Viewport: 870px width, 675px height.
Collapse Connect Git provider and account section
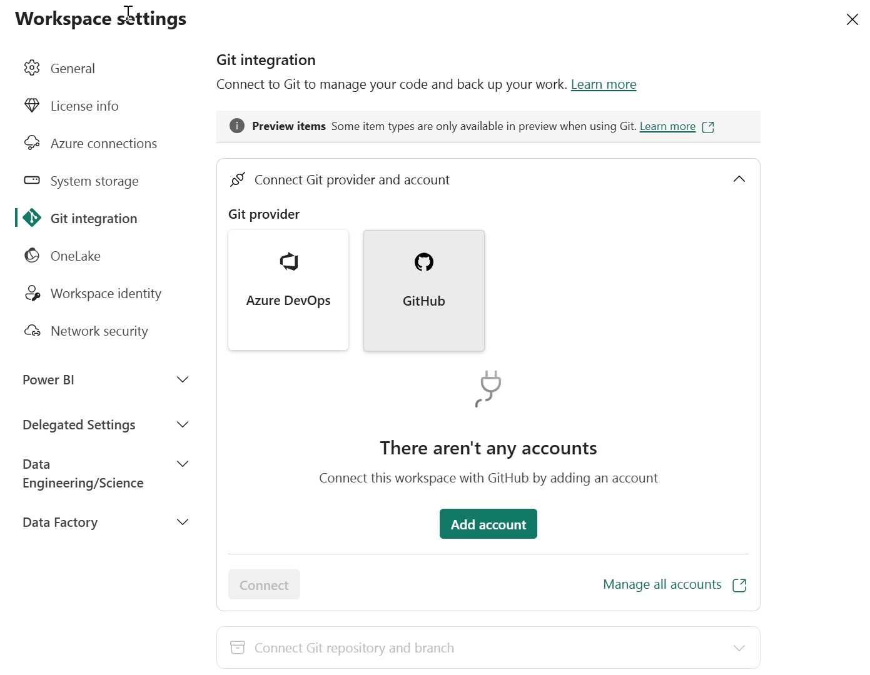[x=739, y=179]
